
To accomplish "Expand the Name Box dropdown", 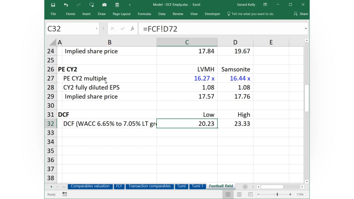I will [x=96, y=29].
